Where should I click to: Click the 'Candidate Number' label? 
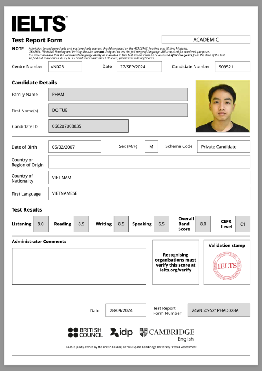pos(191,67)
